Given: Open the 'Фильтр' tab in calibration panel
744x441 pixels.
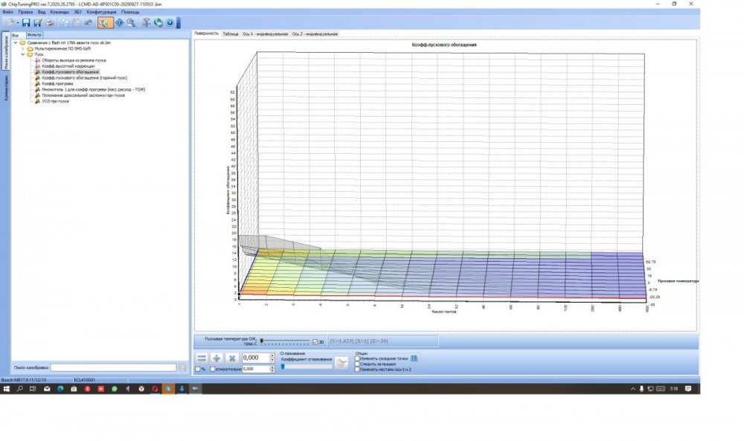Looking at the screenshot, I should pos(34,35).
